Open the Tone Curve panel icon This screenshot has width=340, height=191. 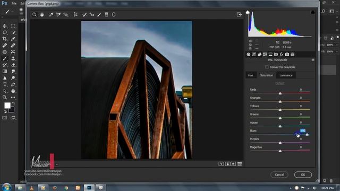coord(254,54)
